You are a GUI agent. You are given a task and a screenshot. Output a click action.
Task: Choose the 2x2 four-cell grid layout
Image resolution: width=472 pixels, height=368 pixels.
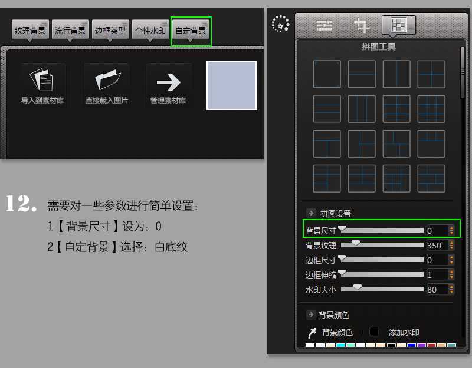[x=431, y=74]
